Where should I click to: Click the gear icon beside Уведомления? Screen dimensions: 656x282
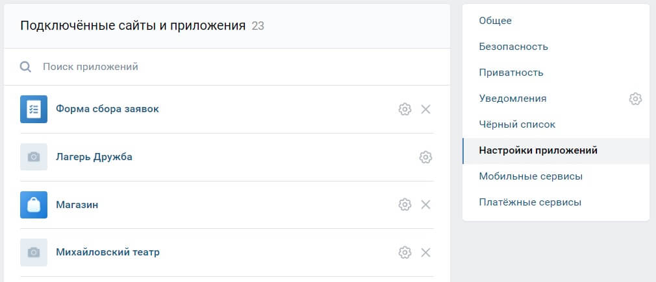(x=635, y=99)
